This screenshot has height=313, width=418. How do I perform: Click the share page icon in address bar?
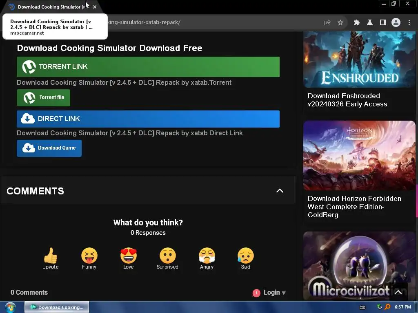327,23
